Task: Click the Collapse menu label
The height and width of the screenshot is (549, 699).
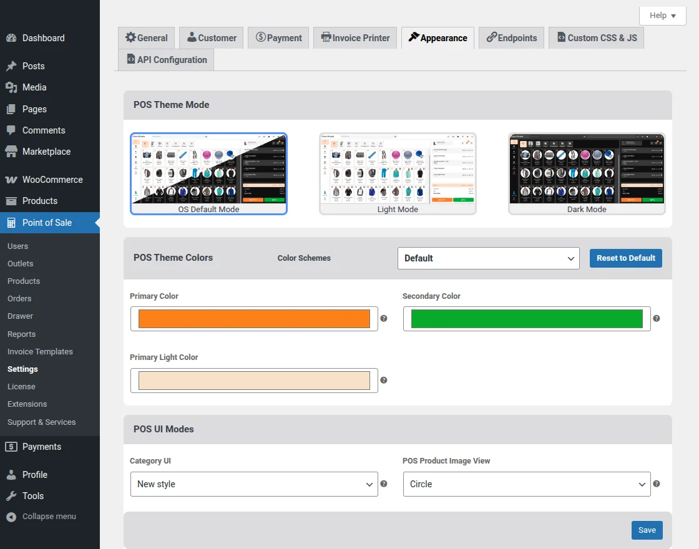Action: pos(49,517)
